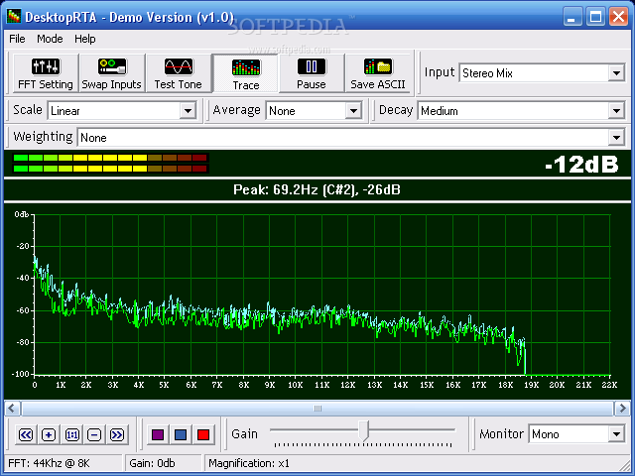The height and width of the screenshot is (476, 635).
Task: Click the DesktopRTA title bar app icon
Action: point(14,17)
